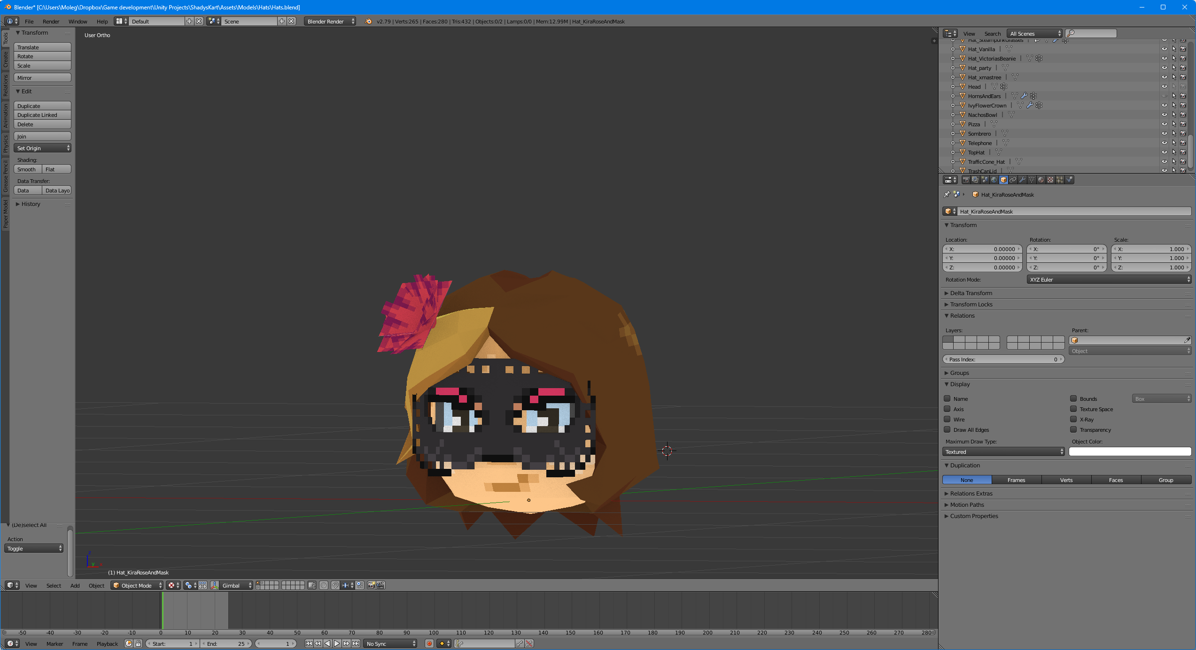Image resolution: width=1196 pixels, height=650 pixels.
Task: Click the OpenGL render image camera icon
Action: [x=372, y=585]
